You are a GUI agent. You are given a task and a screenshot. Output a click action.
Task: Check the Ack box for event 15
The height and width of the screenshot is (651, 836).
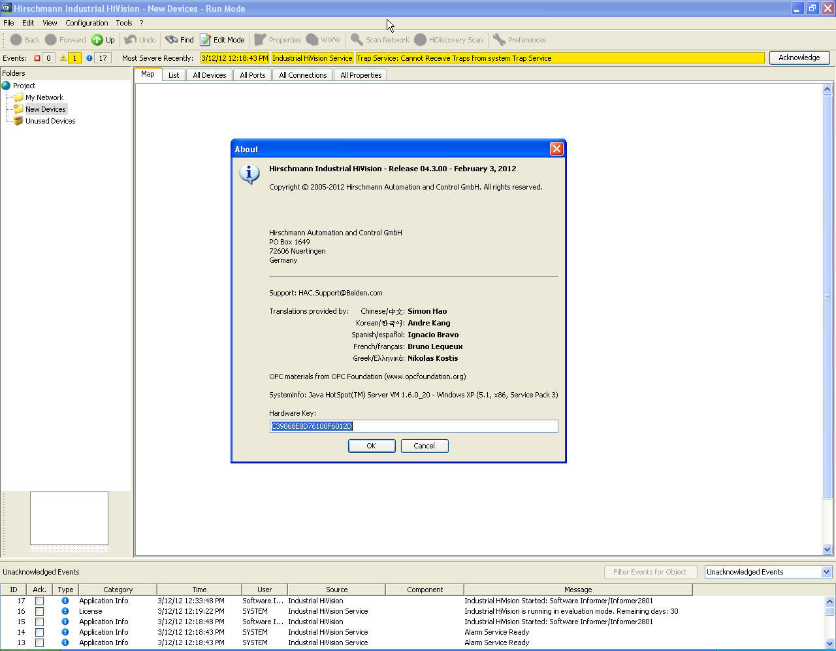[x=39, y=622]
